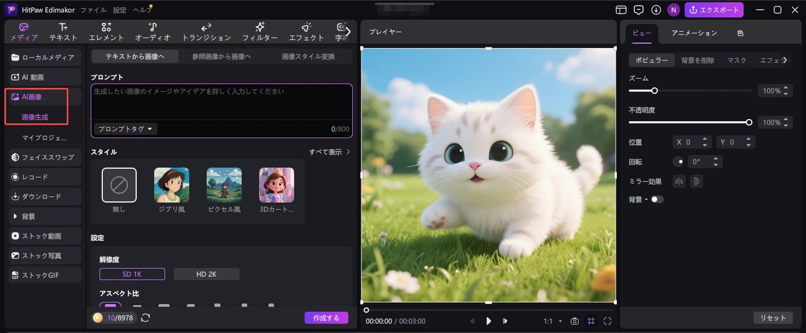Viewport: 806px width, 333px height.
Task: Toggle the 背景 switch on
Action: [657, 199]
